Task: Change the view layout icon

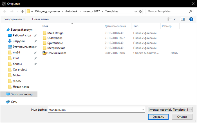Action: pyautogui.click(x=169, y=19)
